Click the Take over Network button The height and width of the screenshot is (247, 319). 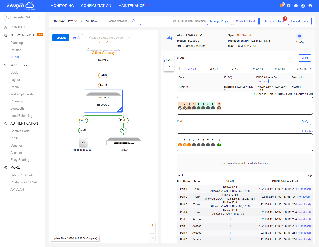(273, 21)
